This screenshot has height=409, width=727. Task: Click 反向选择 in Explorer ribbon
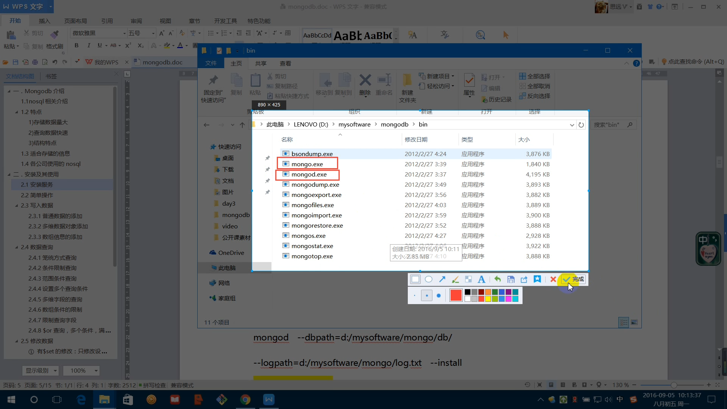(x=535, y=96)
